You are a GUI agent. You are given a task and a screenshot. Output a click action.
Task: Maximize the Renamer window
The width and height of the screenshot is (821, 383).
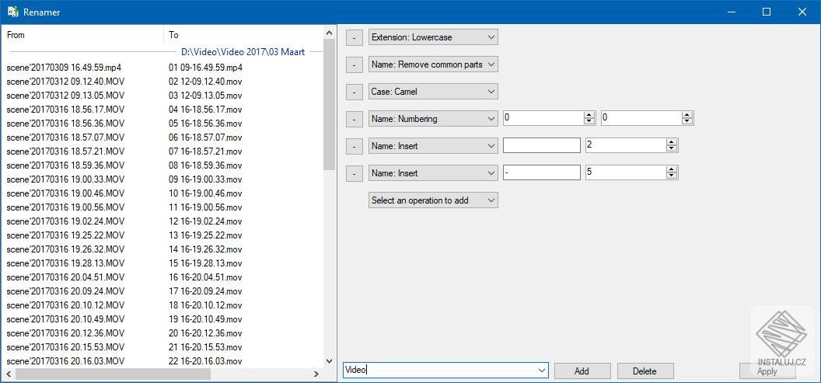767,12
